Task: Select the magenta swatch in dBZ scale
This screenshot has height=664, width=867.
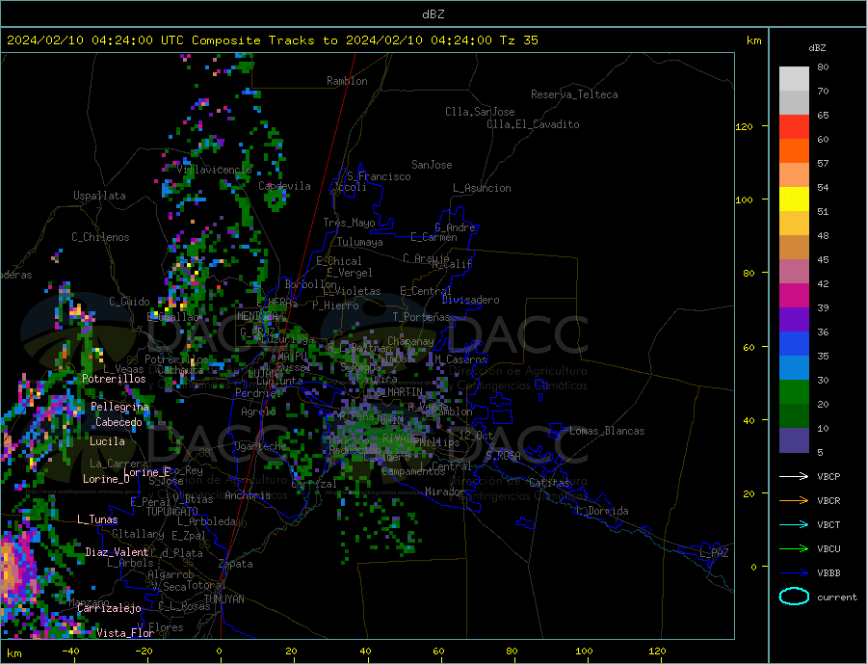Action: [794, 296]
